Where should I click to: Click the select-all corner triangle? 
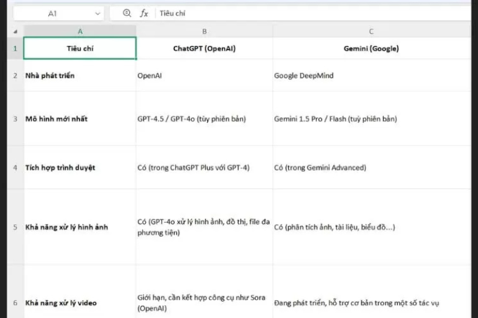click(x=15, y=31)
